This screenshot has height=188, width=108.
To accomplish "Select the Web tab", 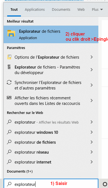I will [81, 9].
